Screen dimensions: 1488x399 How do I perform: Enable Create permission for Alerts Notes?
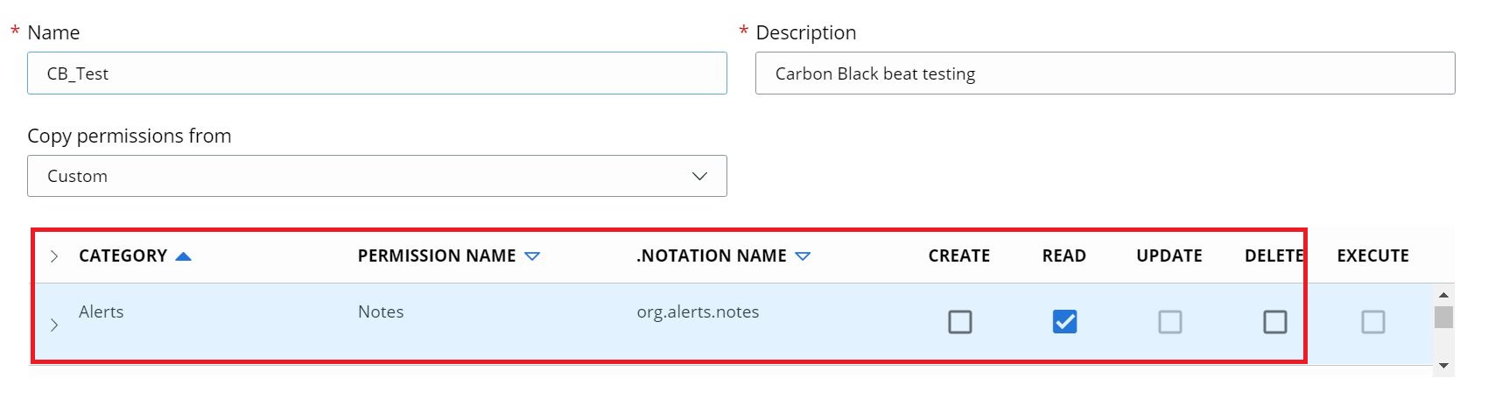click(959, 322)
